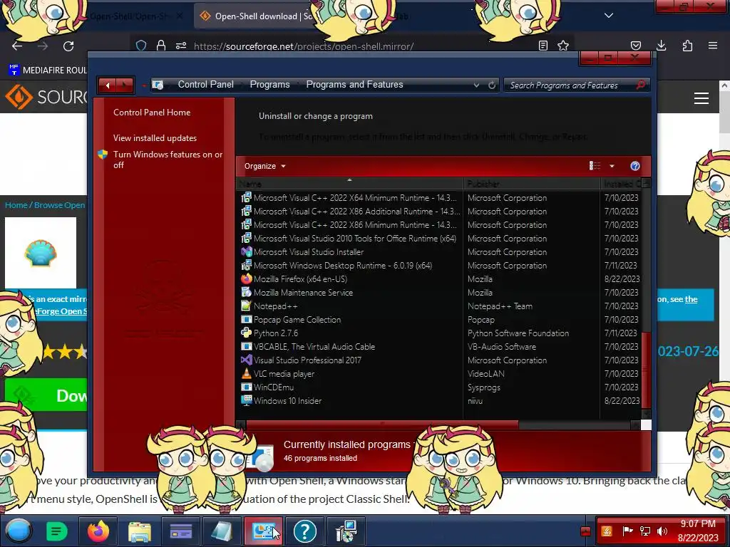Click volume speaker icon in system tray

click(x=662, y=531)
